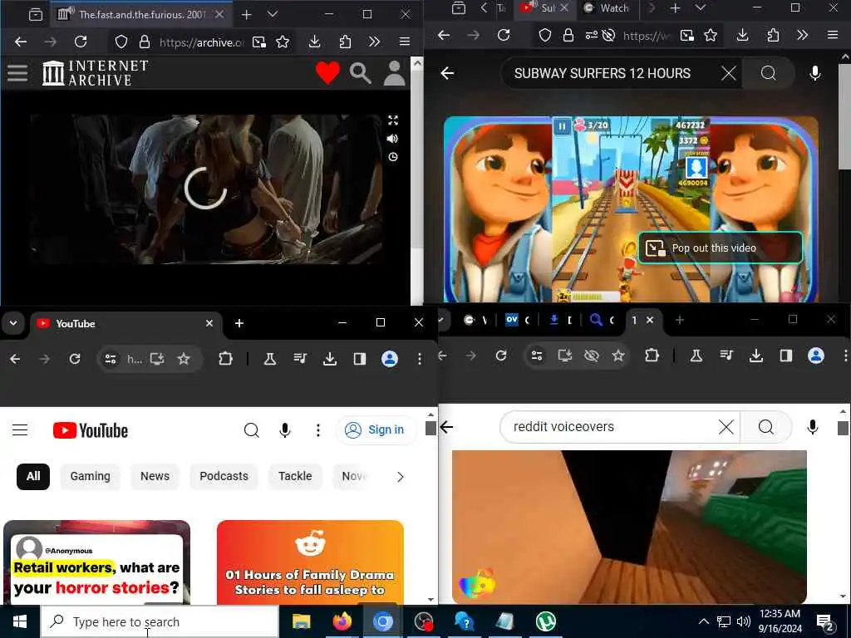851x638 pixels.
Task: Click YouTube Sign in button
Action: [376, 429]
